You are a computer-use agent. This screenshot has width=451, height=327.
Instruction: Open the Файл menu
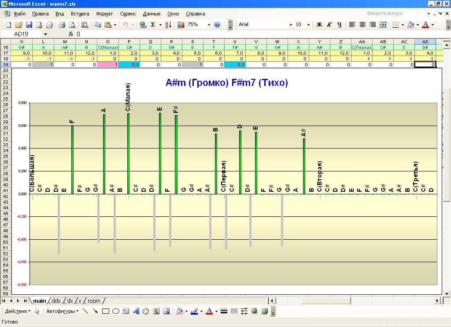19,14
